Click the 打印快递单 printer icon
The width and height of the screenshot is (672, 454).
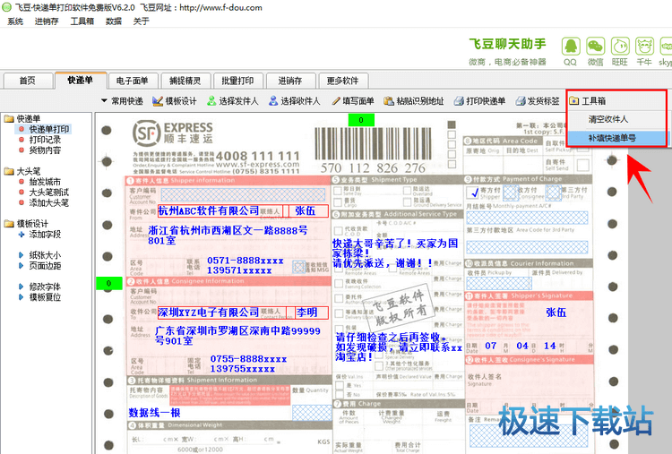pyautogui.click(x=459, y=101)
